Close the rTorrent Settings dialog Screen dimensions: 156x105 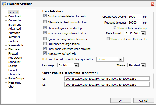pos(152,4)
